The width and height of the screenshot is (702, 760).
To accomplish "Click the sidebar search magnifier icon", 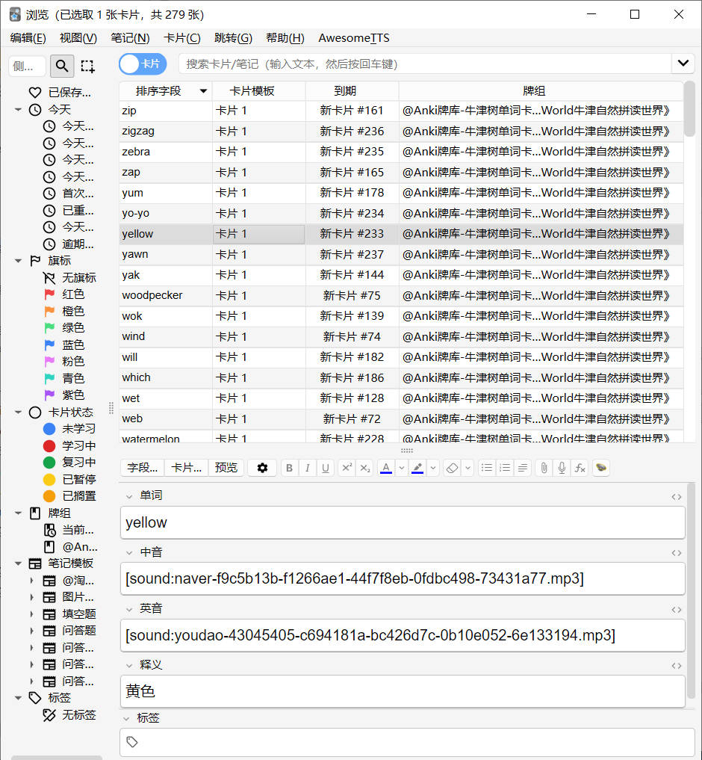I will [62, 66].
